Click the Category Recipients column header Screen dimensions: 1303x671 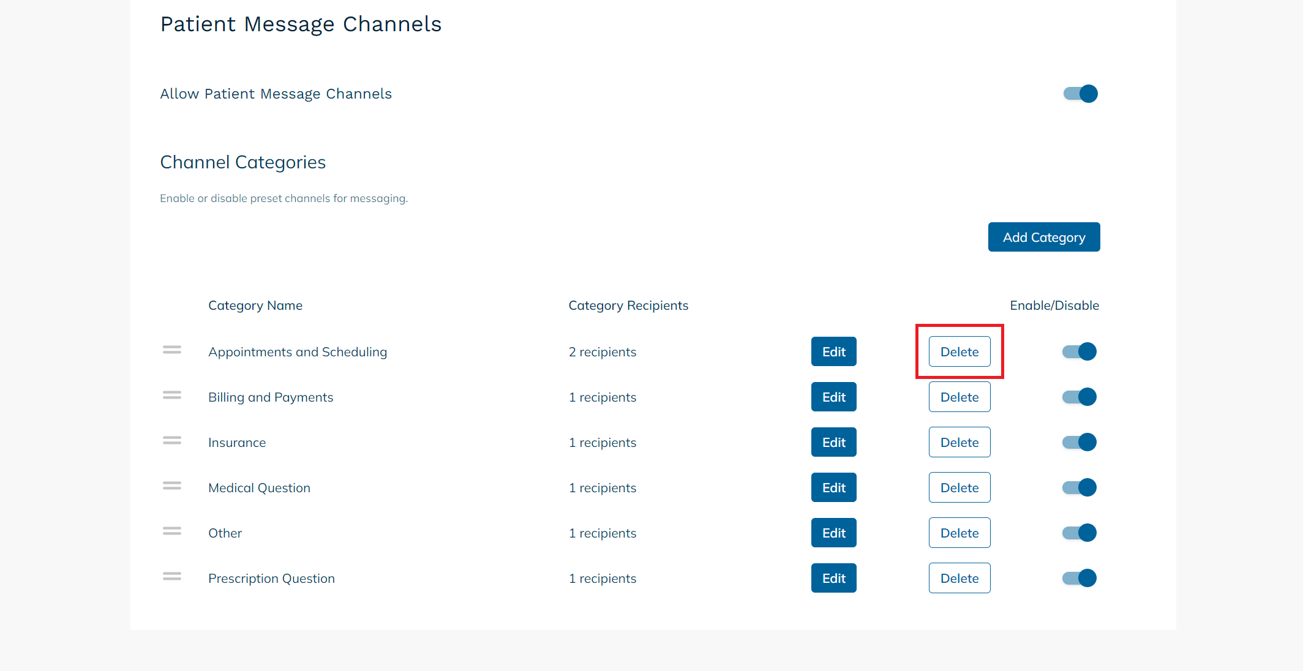[x=628, y=306]
